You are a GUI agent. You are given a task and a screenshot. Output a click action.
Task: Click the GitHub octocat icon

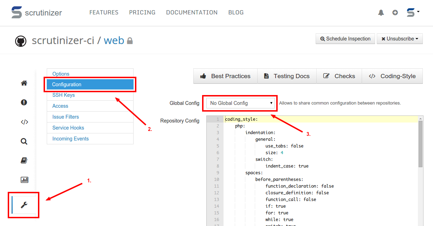tap(21, 41)
